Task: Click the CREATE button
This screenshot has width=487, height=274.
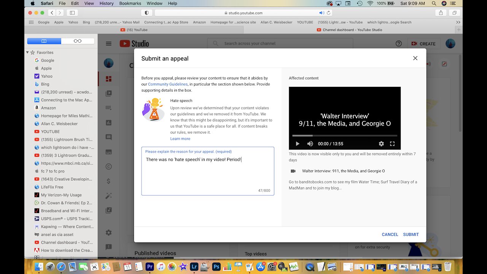Action: 423,44
